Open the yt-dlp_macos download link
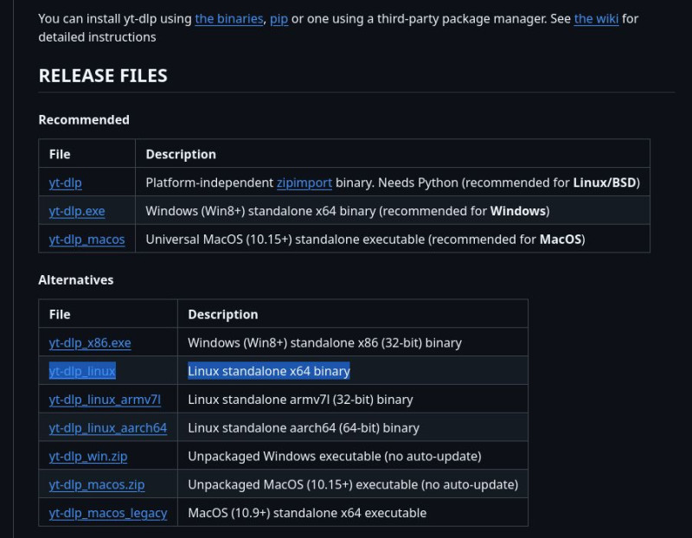This screenshot has width=692, height=538. tap(87, 240)
